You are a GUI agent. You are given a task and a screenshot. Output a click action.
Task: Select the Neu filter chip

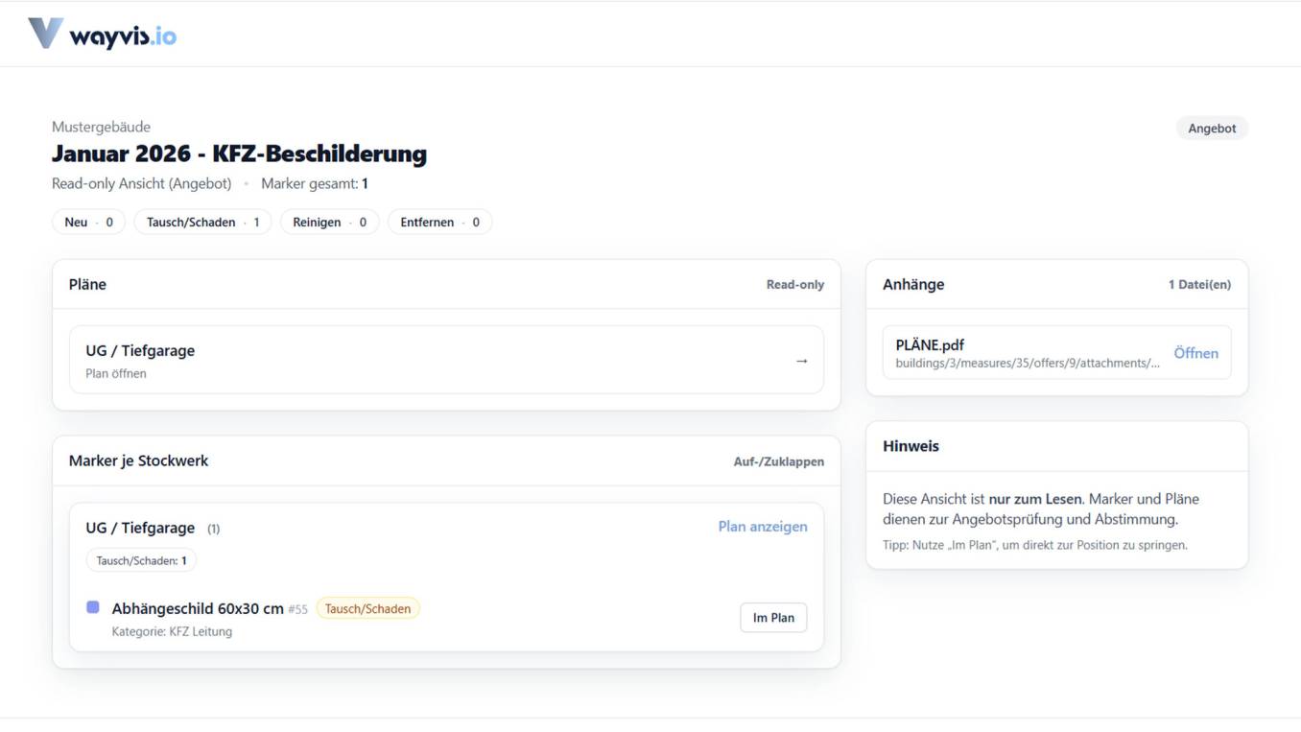point(88,222)
